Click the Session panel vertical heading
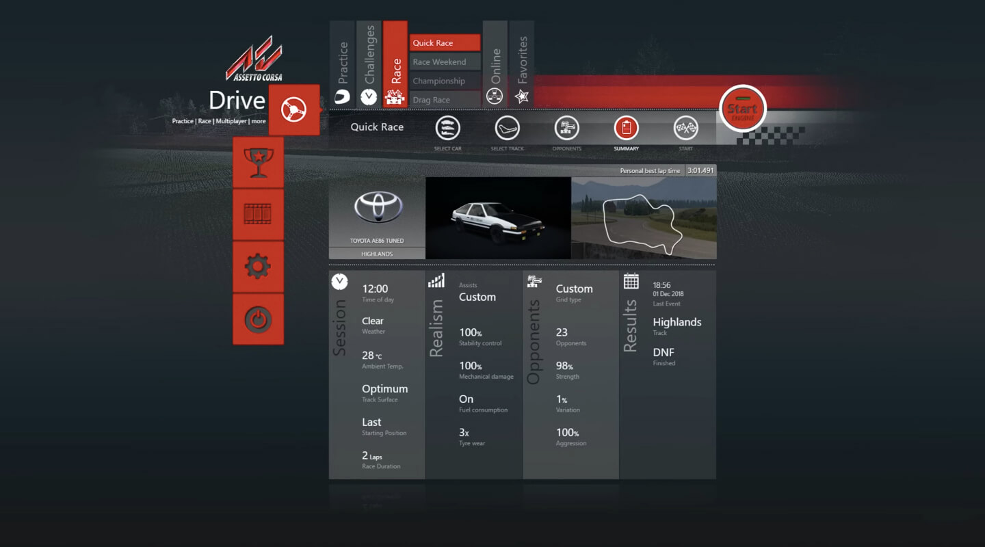The image size is (985, 547). point(339,328)
